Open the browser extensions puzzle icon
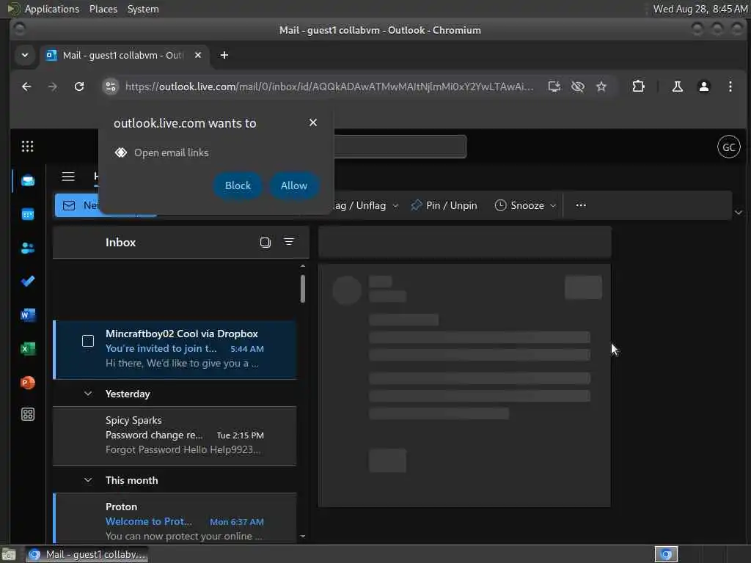This screenshot has height=563, width=751. pyautogui.click(x=638, y=87)
